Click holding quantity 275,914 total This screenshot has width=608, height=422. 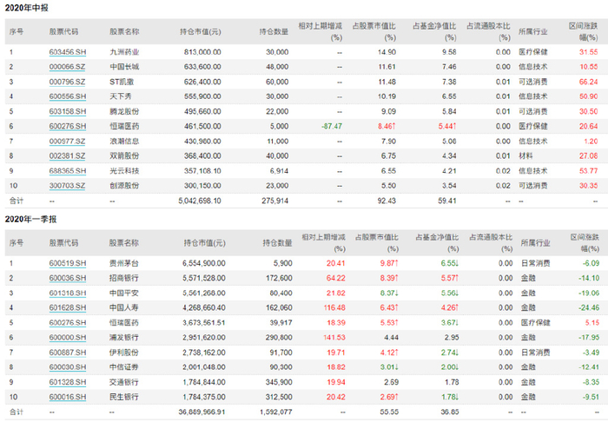[275, 201]
